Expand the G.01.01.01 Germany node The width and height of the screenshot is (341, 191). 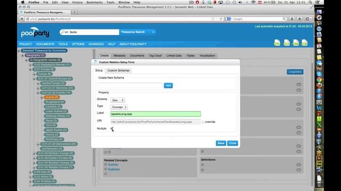(x=38, y=88)
